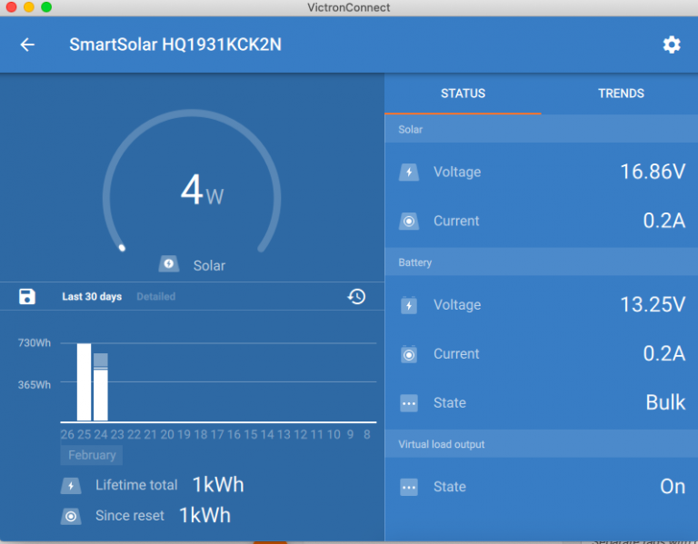Maximize the VictronConnect window with green button
The height and width of the screenshot is (544, 698).
coord(46,6)
